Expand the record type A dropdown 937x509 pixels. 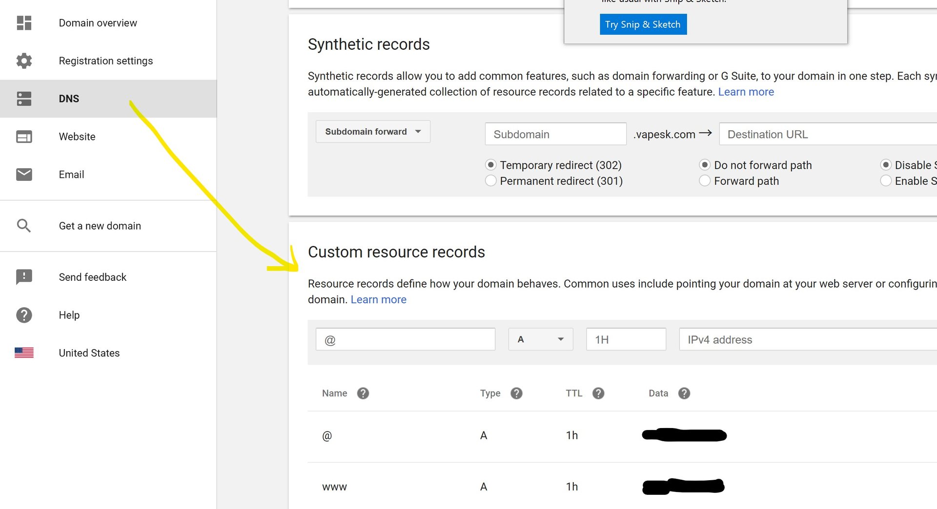coord(540,339)
